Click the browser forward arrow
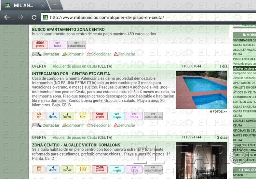The image size is (256, 179). tap(20, 17)
